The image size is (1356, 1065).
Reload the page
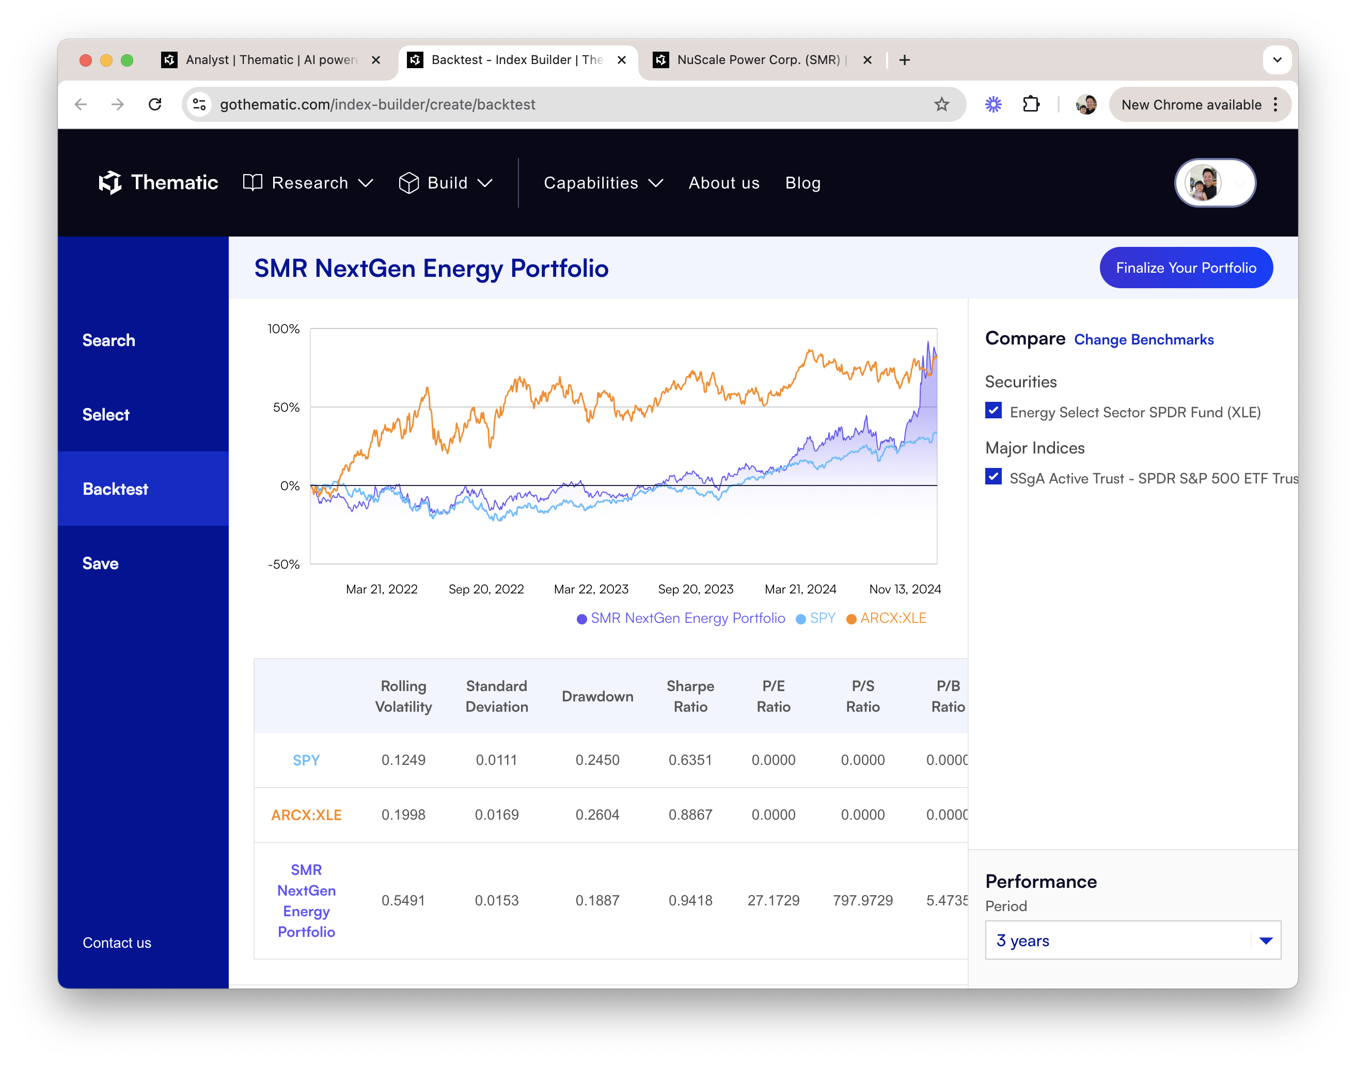point(154,104)
